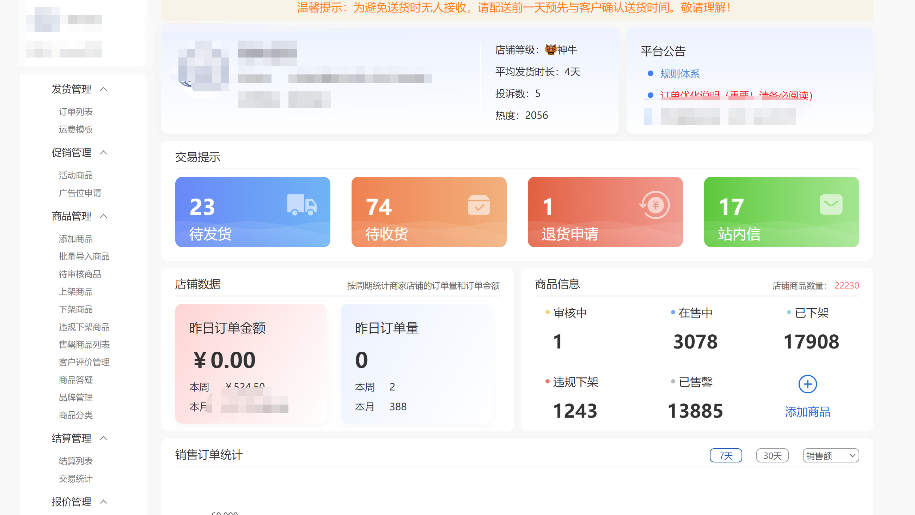Click the package box icon on 待收货 card
Screen dimensions: 915x515
coord(478,205)
